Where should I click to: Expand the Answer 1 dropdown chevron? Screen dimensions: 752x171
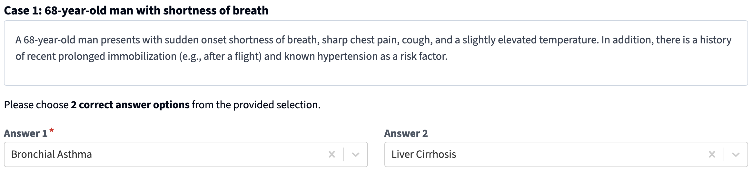click(356, 155)
